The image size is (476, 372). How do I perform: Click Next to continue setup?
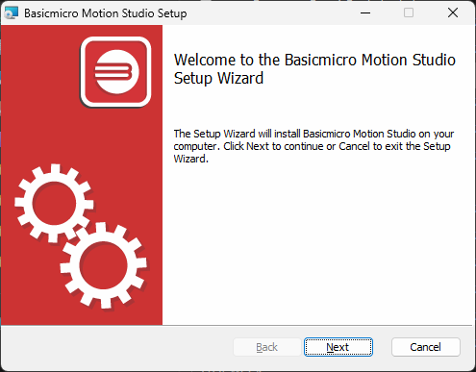[x=338, y=347]
